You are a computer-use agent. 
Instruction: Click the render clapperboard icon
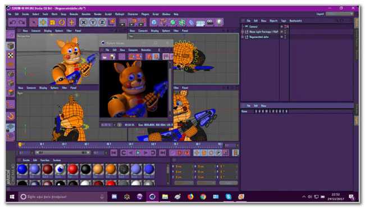click(122, 22)
